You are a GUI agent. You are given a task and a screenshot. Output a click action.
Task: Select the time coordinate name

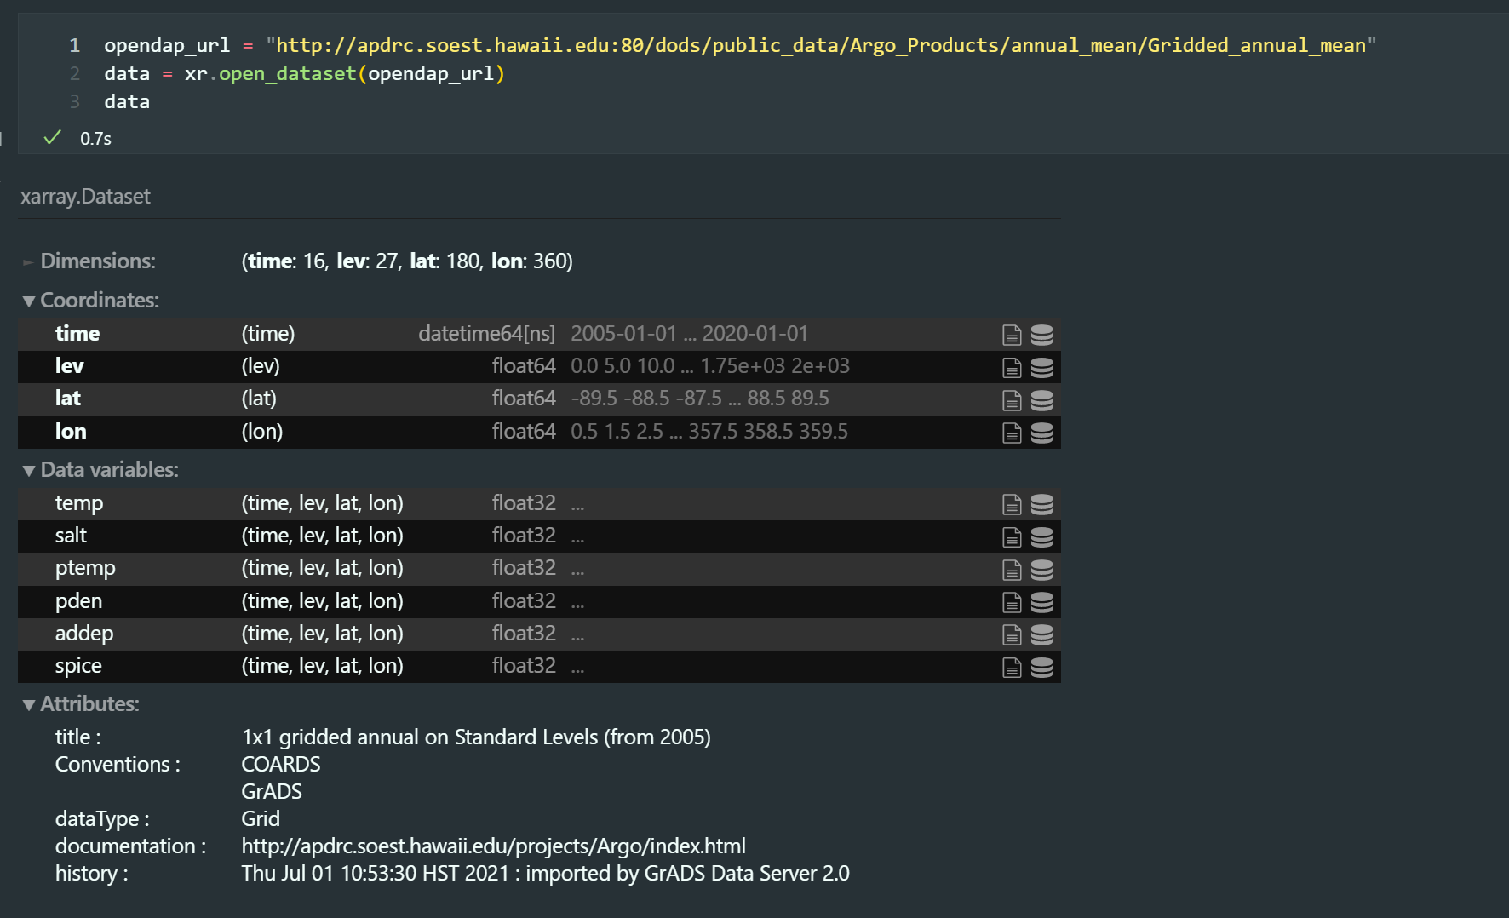point(77,333)
